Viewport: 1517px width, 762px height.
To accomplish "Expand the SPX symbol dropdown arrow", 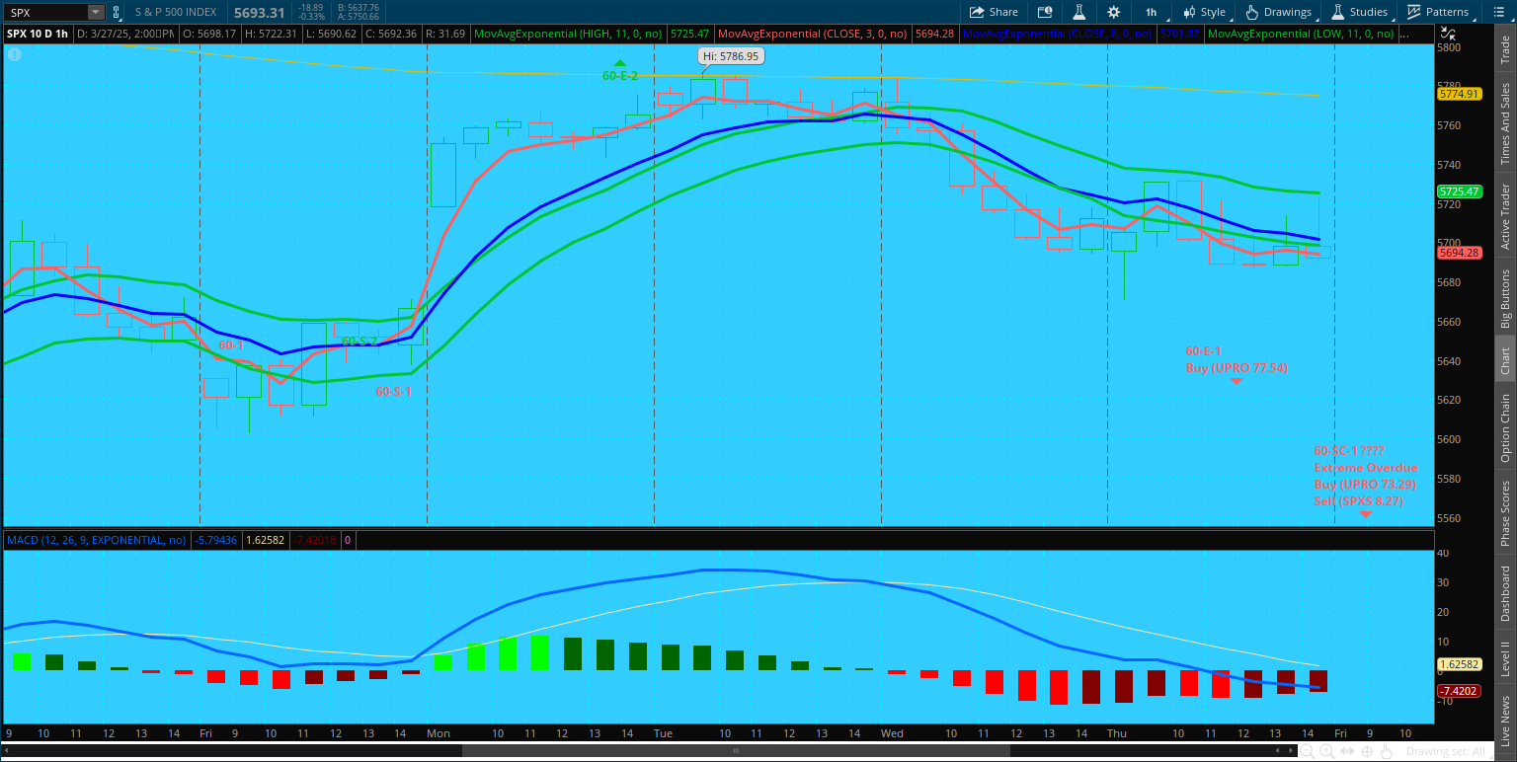I will pyautogui.click(x=95, y=13).
